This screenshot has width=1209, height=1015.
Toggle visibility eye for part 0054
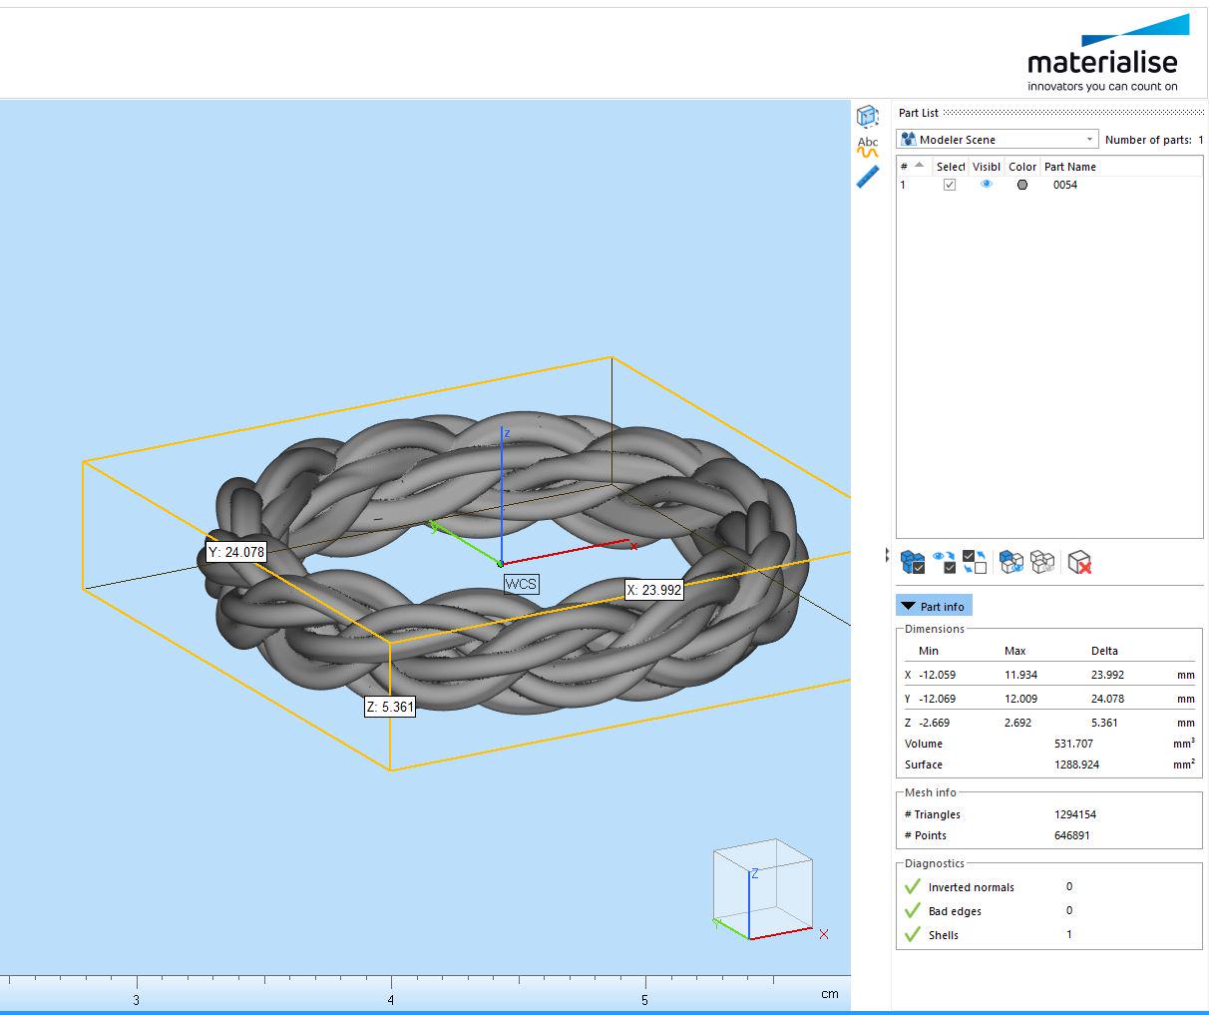coord(987,185)
